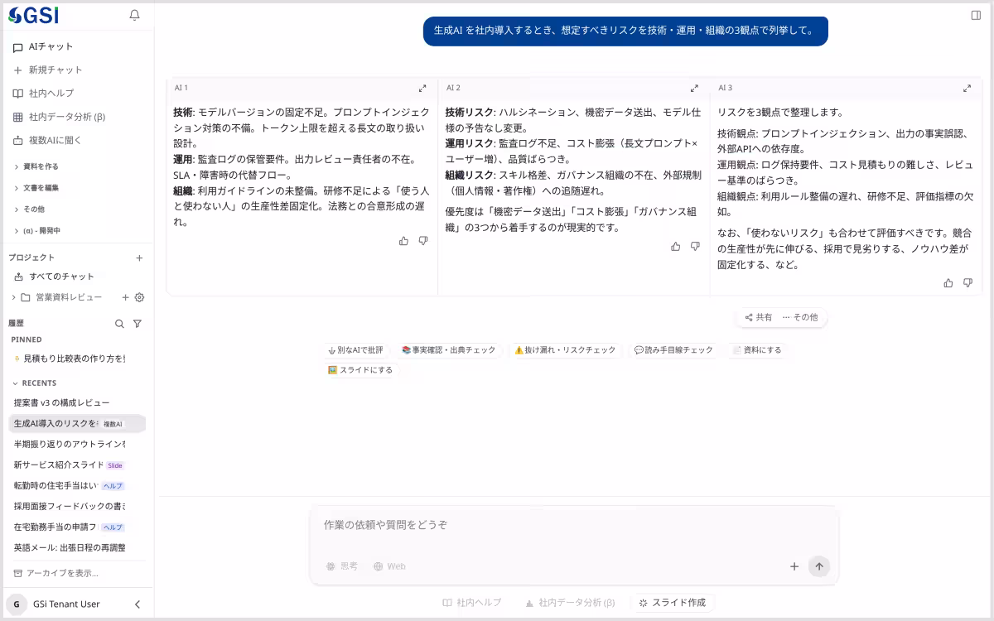The image size is (994, 621).
Task: Click the GSI logo
Action: point(33,15)
